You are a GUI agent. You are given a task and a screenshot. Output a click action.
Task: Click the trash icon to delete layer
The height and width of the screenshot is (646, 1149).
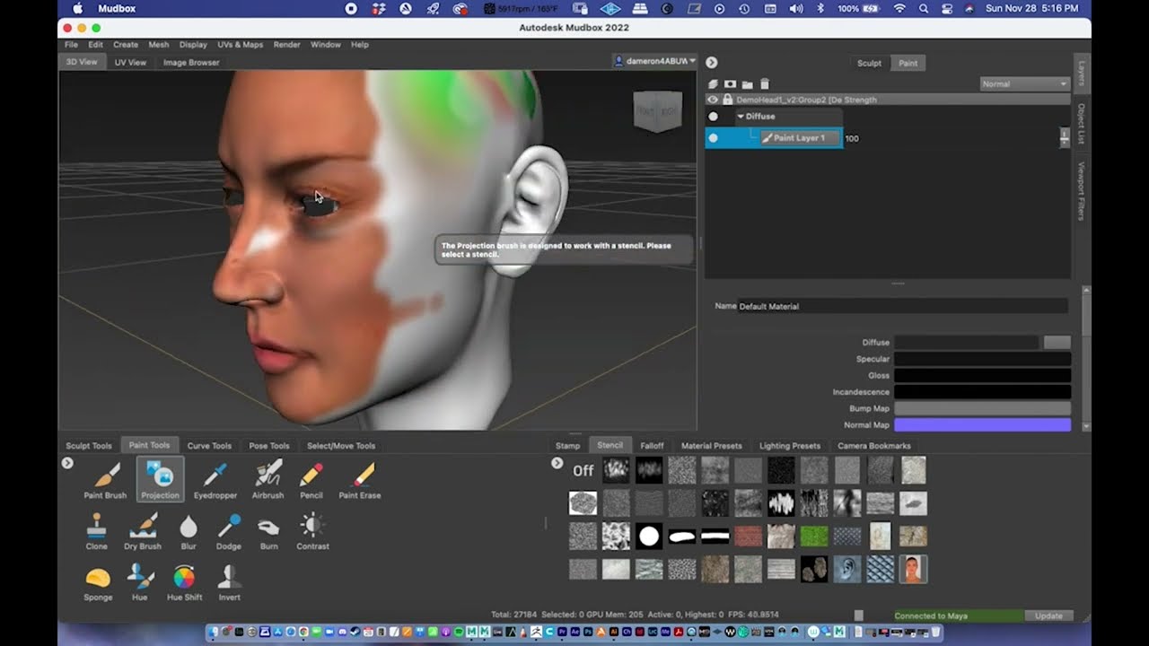765,83
